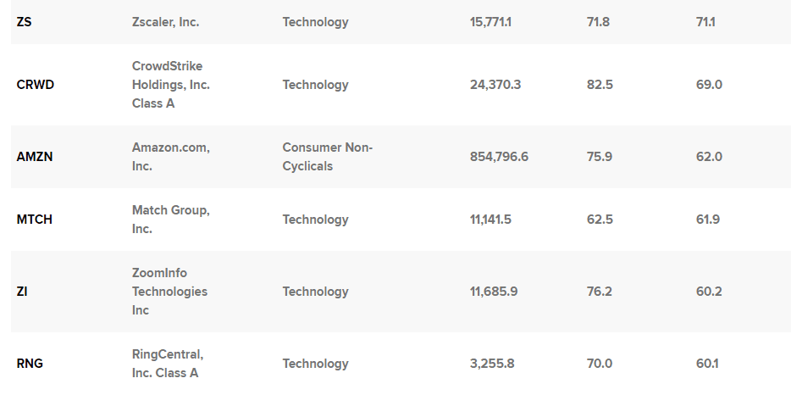Select the 82.5 score in CRWD row

coord(600,85)
